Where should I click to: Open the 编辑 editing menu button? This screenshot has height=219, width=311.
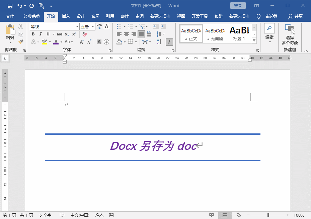[269, 33]
